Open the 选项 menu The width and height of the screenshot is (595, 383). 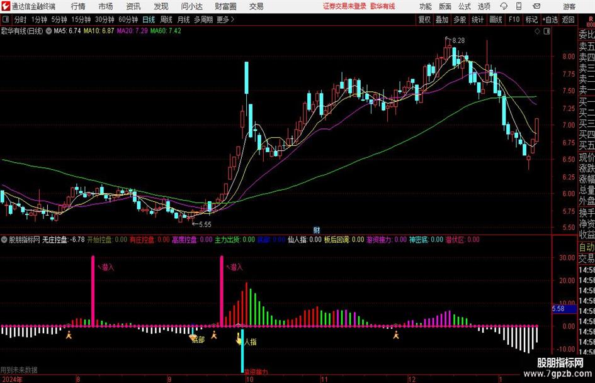[x=484, y=6]
